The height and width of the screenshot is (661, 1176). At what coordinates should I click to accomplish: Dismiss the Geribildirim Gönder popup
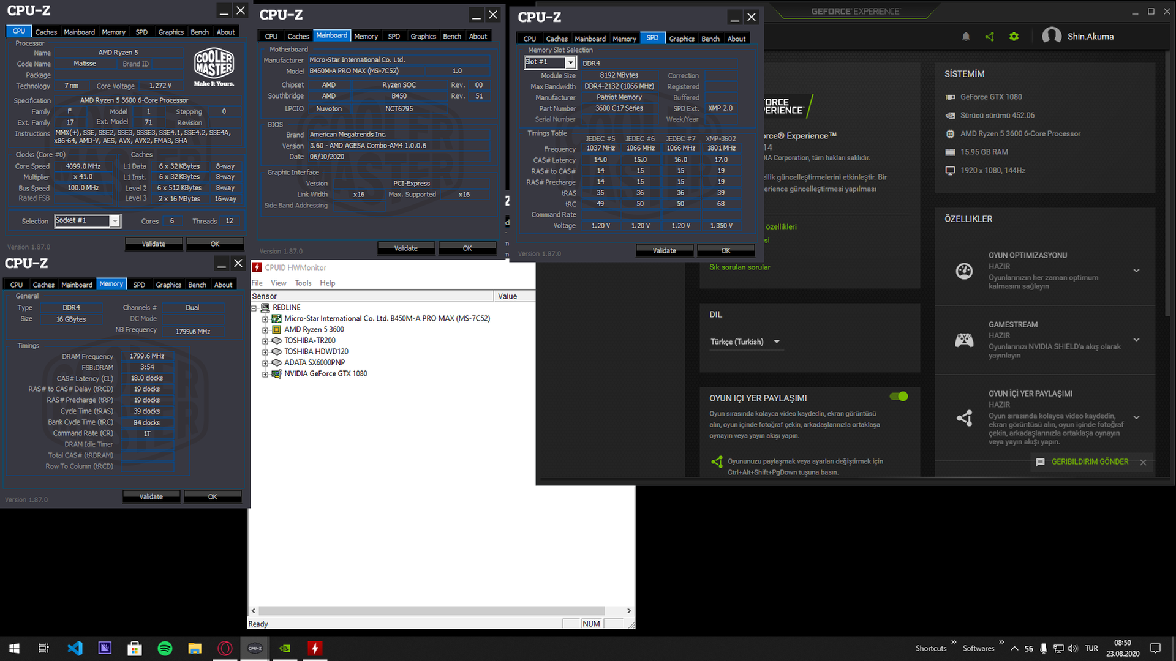pos(1143,462)
